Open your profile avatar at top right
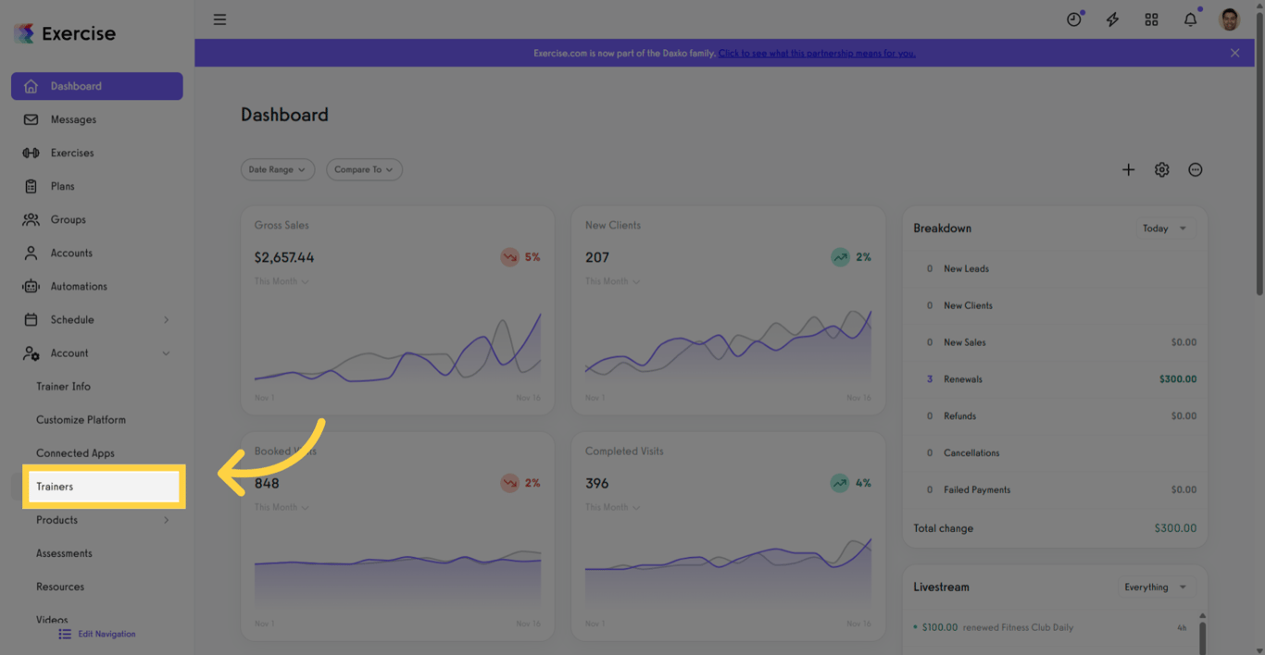This screenshot has height=655, width=1265. pos(1229,19)
